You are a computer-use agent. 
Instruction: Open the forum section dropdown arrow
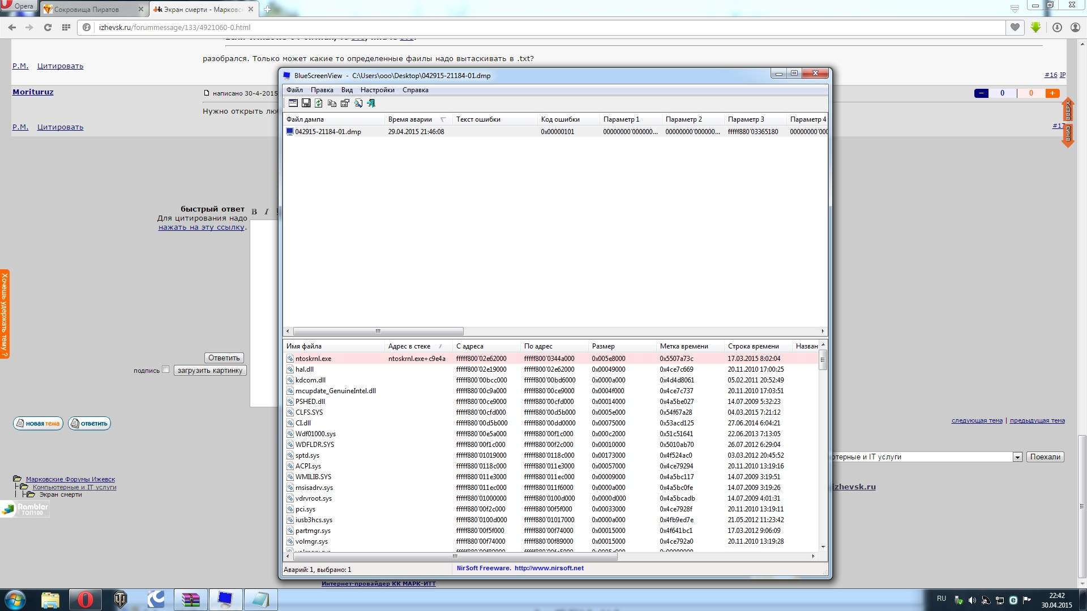point(1017,457)
